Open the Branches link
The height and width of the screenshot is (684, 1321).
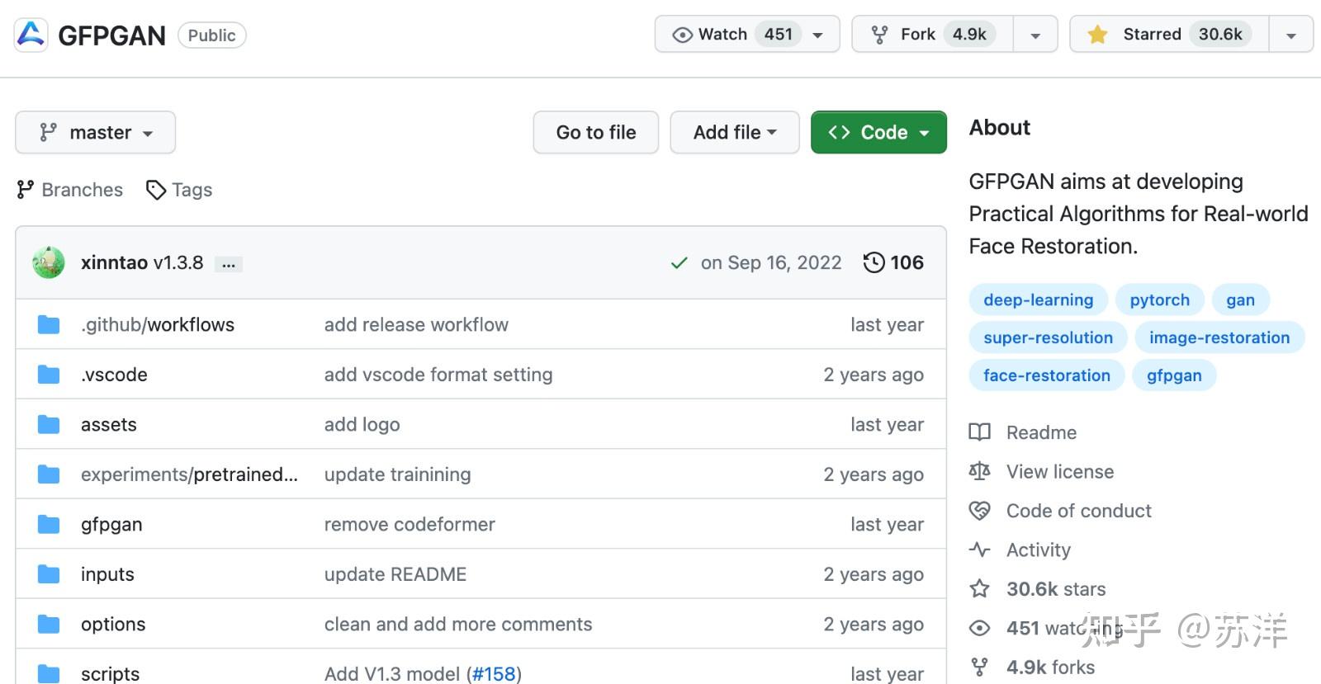click(x=70, y=190)
